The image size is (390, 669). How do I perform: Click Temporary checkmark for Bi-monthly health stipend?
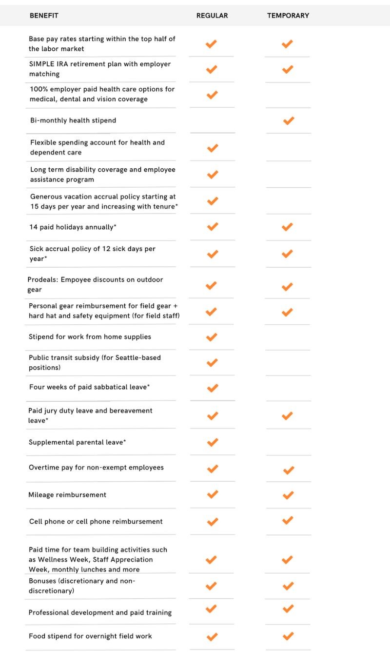(289, 120)
